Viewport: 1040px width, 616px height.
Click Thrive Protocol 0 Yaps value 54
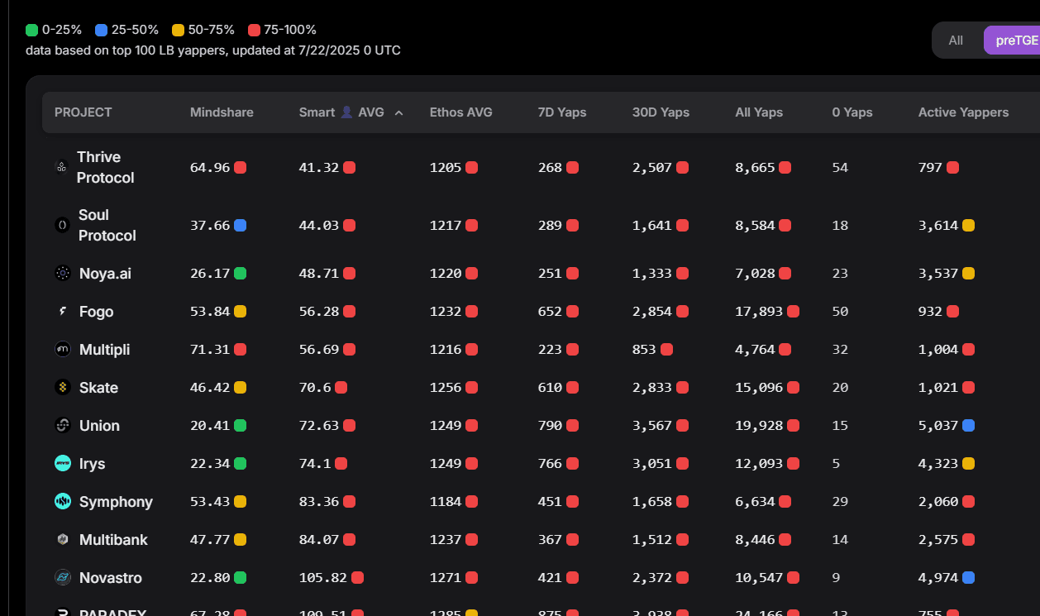tap(841, 167)
